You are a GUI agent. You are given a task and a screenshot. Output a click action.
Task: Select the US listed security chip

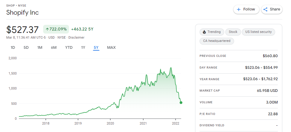pyautogui.click(x=258, y=32)
